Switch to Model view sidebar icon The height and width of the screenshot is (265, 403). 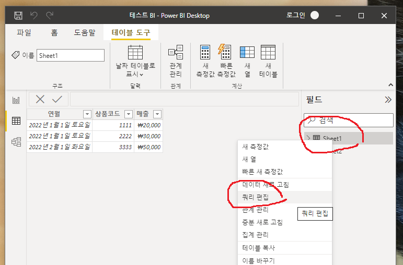point(16,141)
